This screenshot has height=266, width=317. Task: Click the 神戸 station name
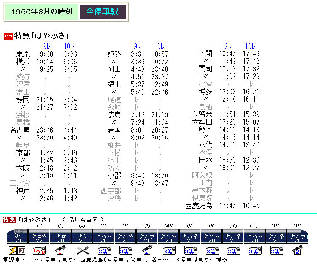pyautogui.click(x=23, y=191)
